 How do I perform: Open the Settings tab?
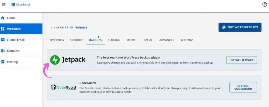[187, 40]
